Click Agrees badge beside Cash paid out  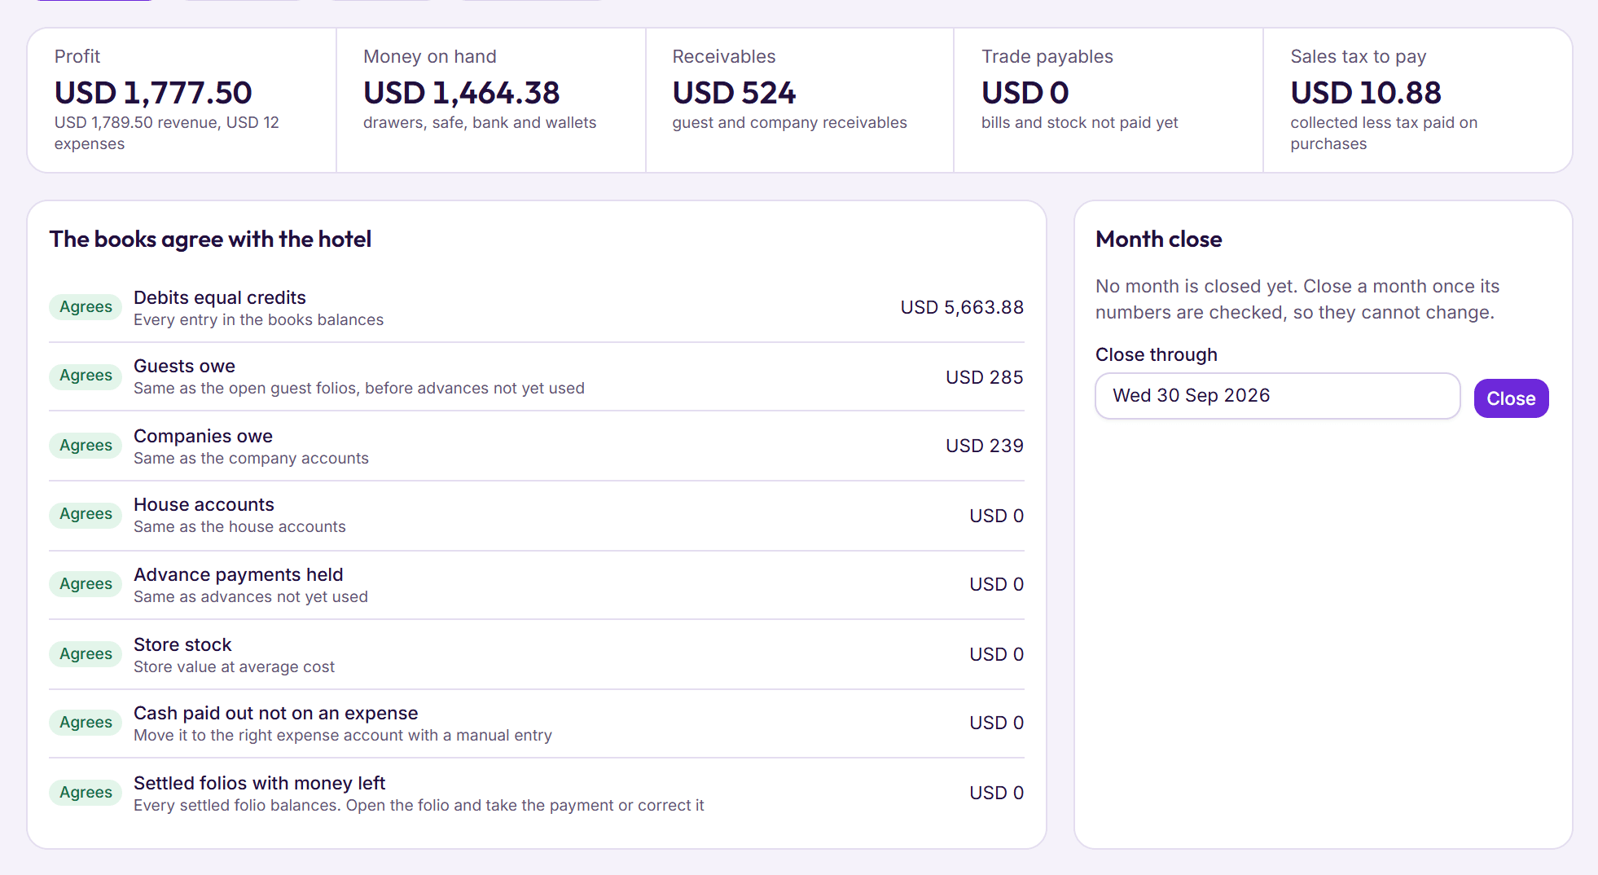click(x=86, y=723)
